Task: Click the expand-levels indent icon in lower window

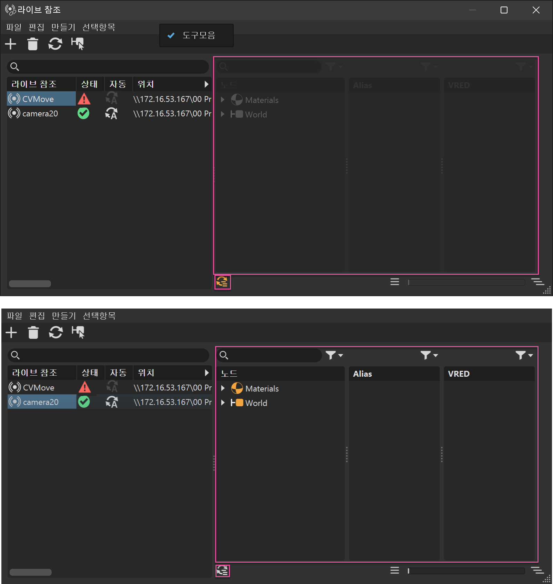Action: coord(538,571)
